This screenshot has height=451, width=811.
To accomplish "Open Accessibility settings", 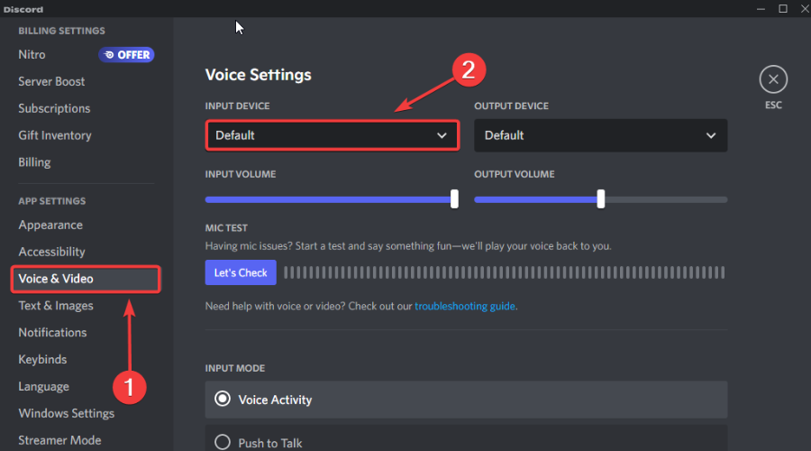I will point(51,252).
